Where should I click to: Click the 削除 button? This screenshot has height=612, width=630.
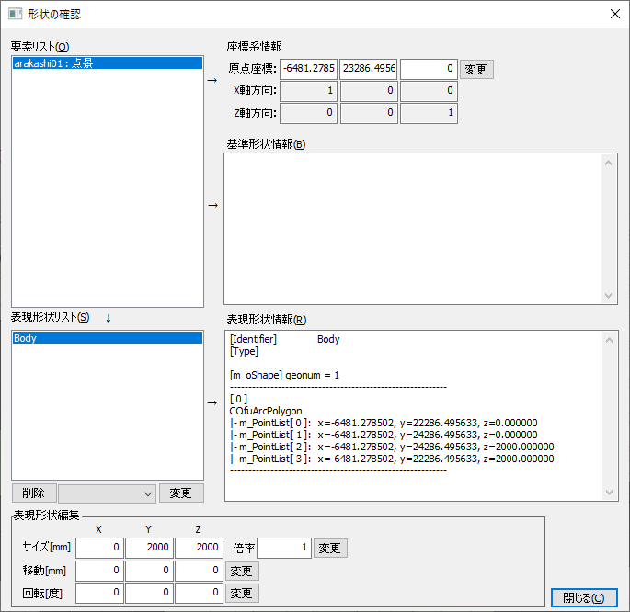[34, 493]
